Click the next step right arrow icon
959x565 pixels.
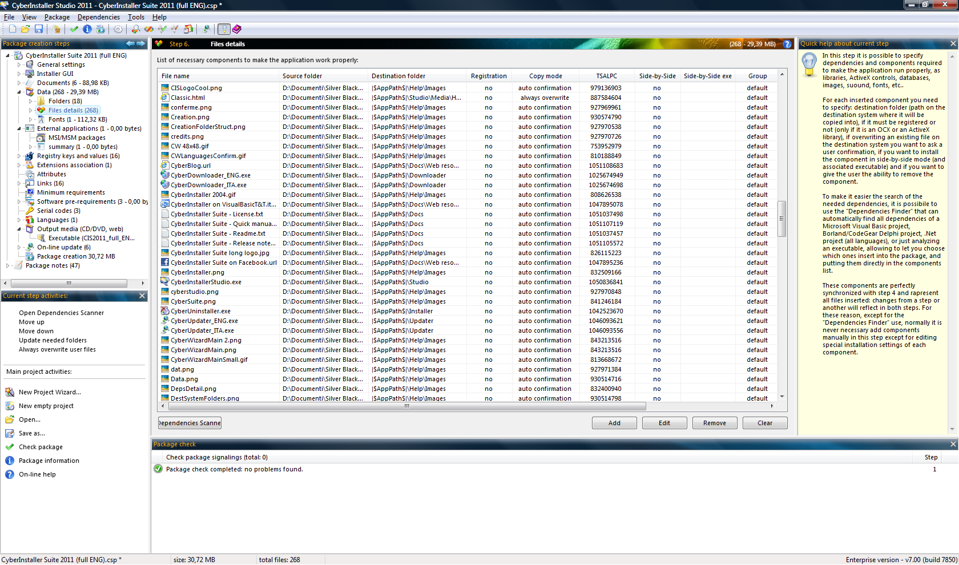(x=140, y=43)
